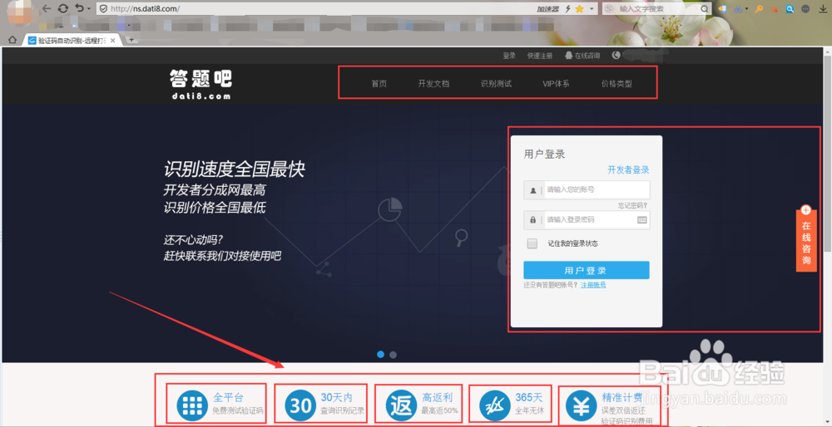Click the 365天 circle icon
The image size is (832, 427).
pos(494,405)
